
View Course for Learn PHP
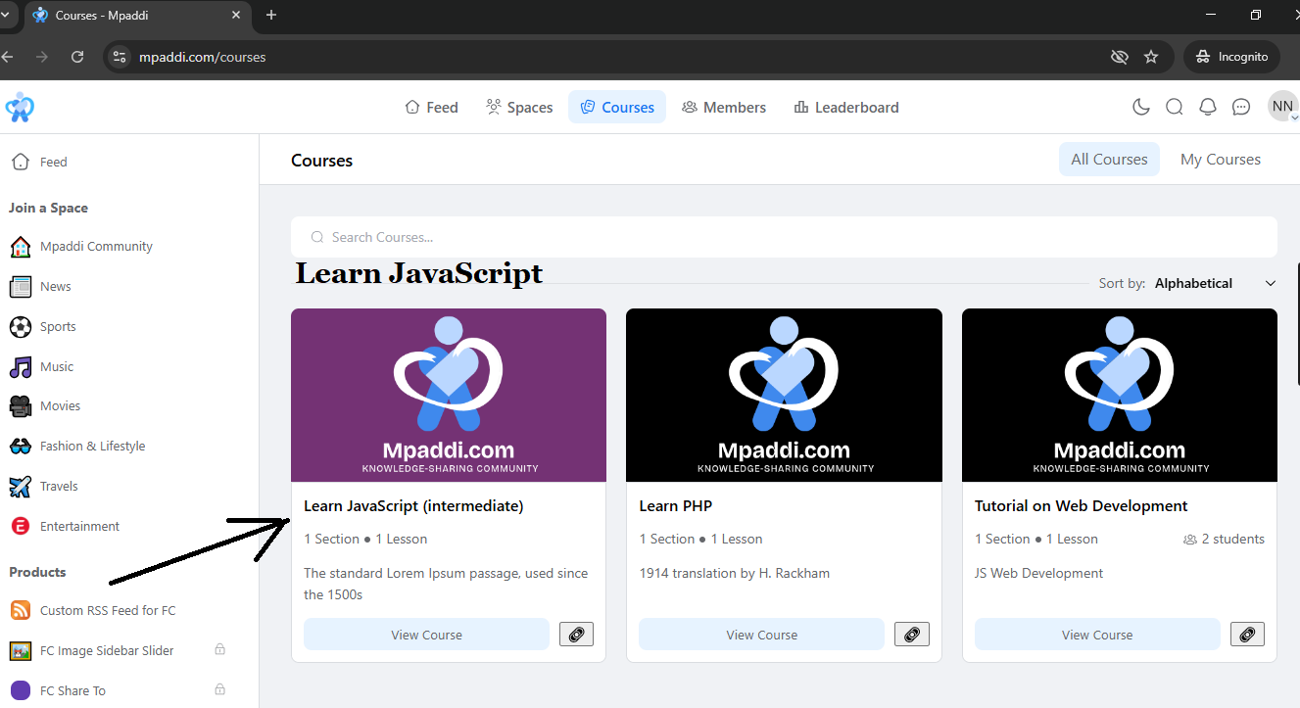pos(761,635)
